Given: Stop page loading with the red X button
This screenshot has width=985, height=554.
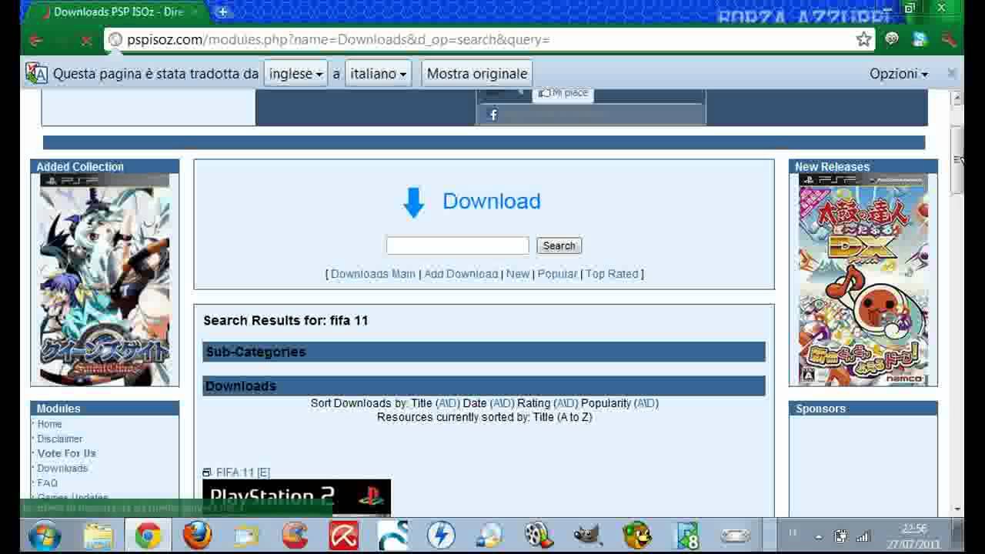Looking at the screenshot, I should (86, 40).
